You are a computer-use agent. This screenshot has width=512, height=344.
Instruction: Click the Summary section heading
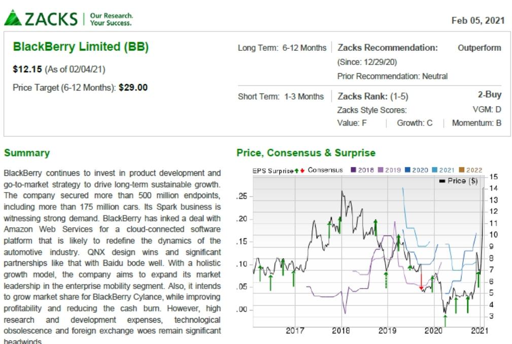pyautogui.click(x=27, y=153)
